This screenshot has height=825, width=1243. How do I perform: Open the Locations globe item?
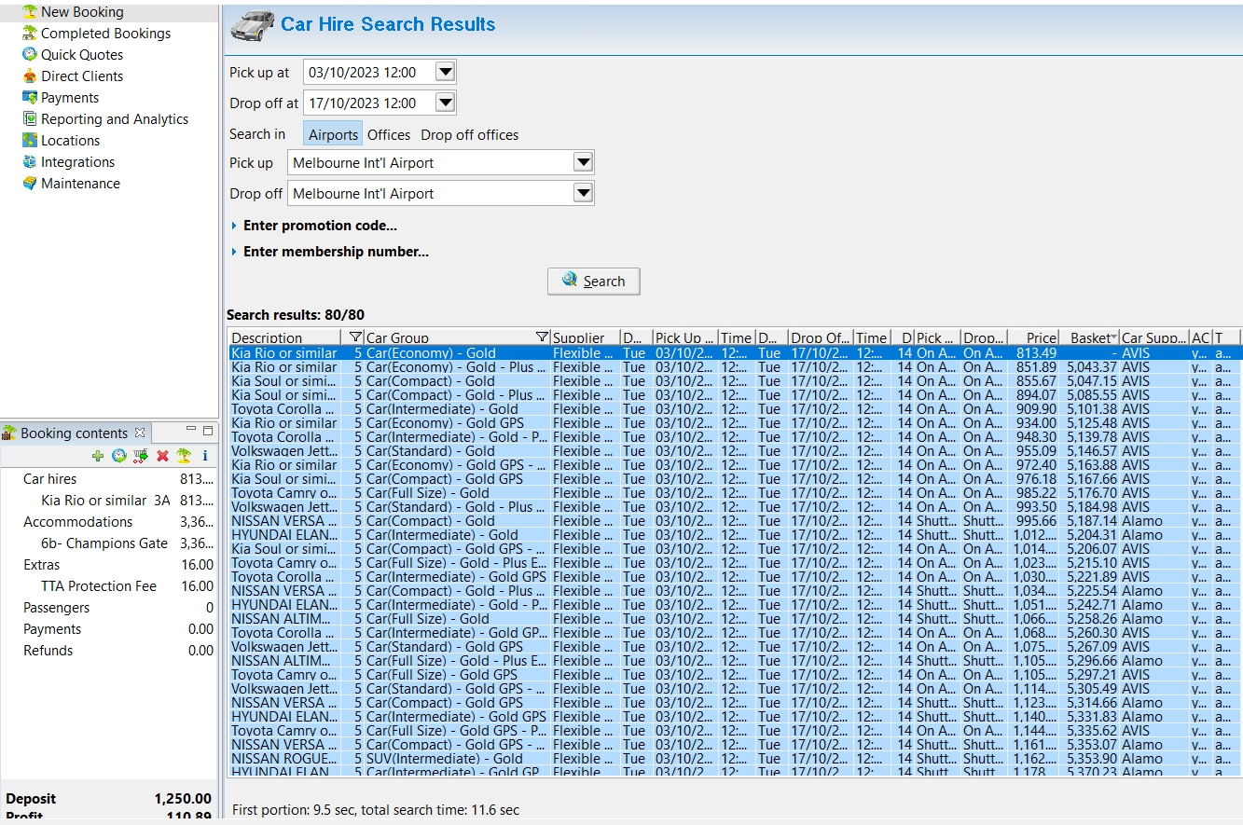(30, 141)
